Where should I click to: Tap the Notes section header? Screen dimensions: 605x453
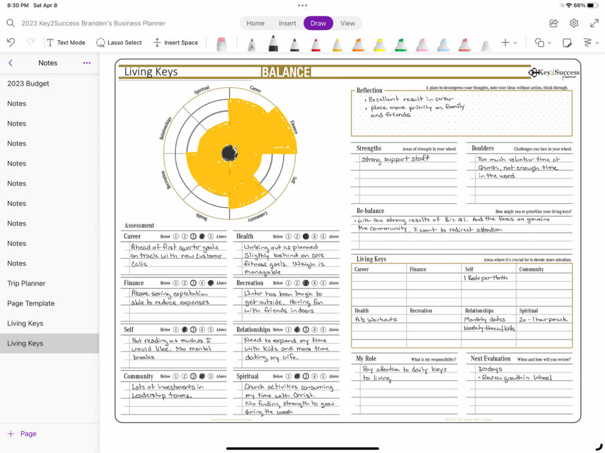click(x=48, y=63)
